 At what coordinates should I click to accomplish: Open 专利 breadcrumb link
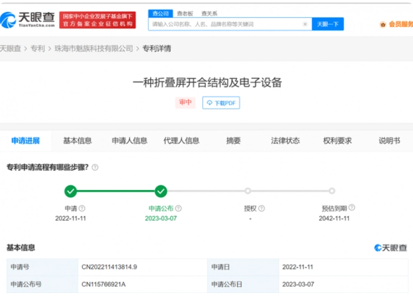pyautogui.click(x=38, y=49)
